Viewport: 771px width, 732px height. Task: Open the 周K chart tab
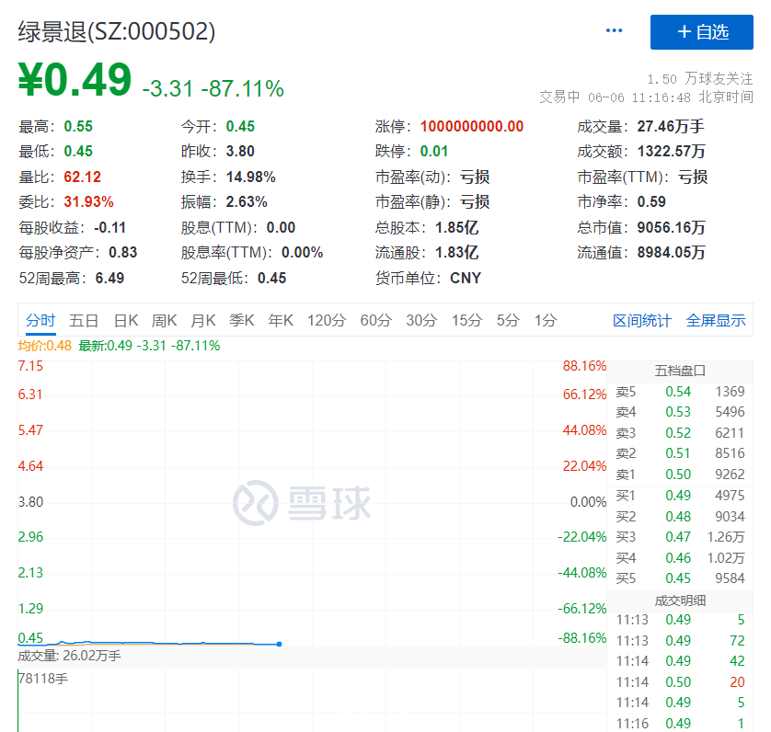point(164,321)
